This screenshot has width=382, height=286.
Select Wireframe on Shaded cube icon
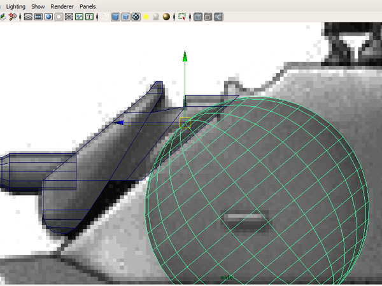point(125,17)
